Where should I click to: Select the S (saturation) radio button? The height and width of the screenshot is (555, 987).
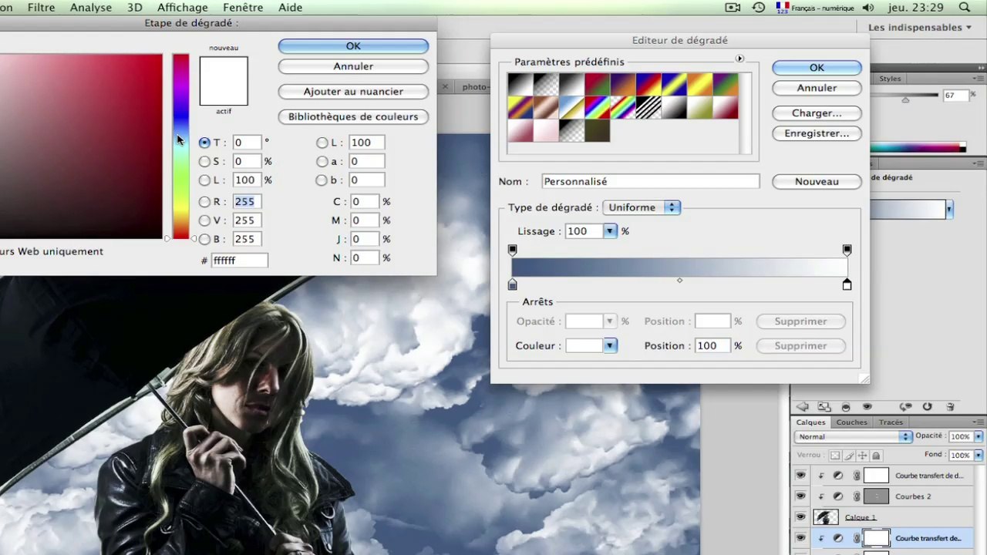point(204,161)
